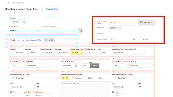
Task: Edit the patient's last name field
Action: click(x=18, y=66)
